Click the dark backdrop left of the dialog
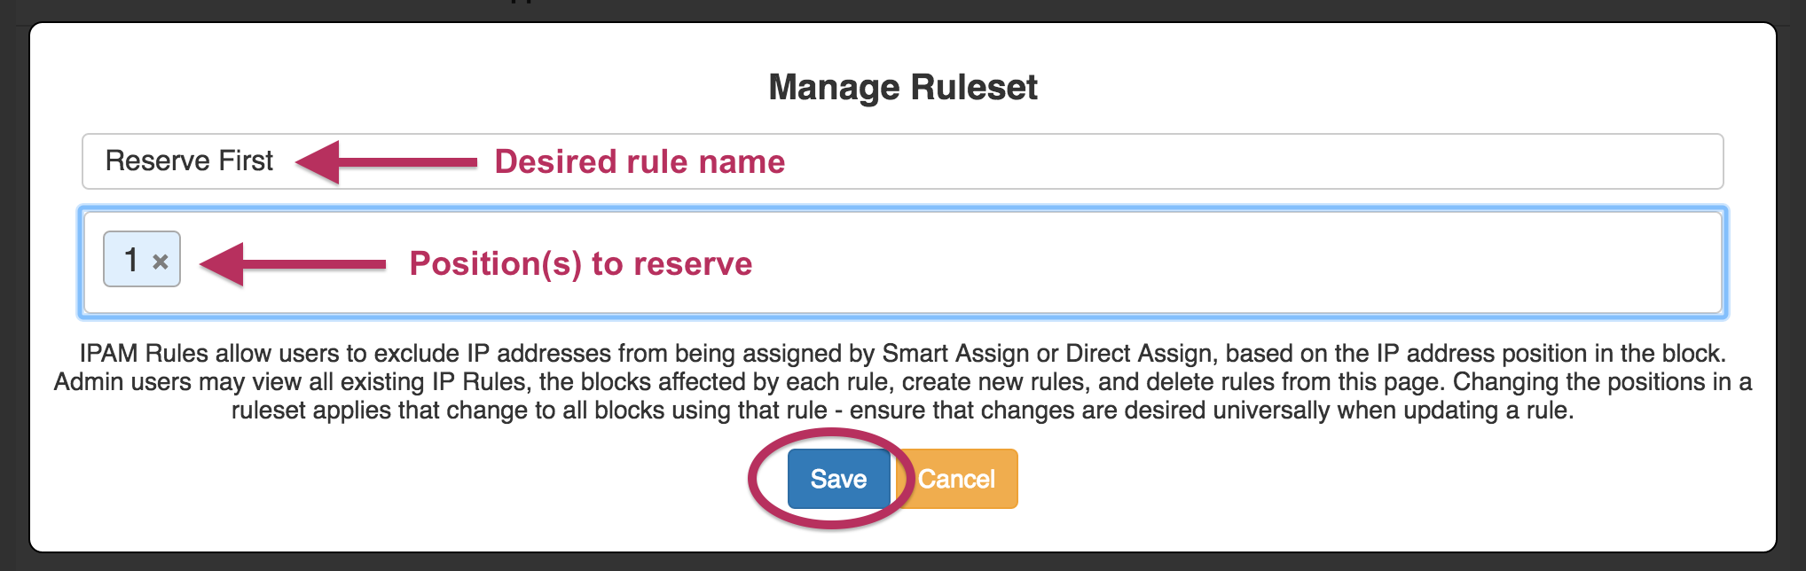1806x571 pixels. pos(13,284)
